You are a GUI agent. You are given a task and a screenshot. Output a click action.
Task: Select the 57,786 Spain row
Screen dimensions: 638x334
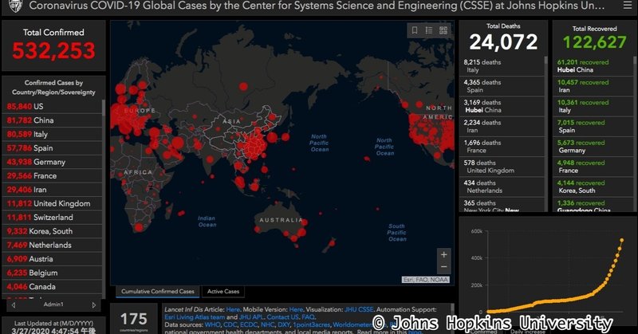(53, 148)
